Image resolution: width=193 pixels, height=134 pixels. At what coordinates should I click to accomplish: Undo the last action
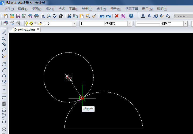pos(102,16)
